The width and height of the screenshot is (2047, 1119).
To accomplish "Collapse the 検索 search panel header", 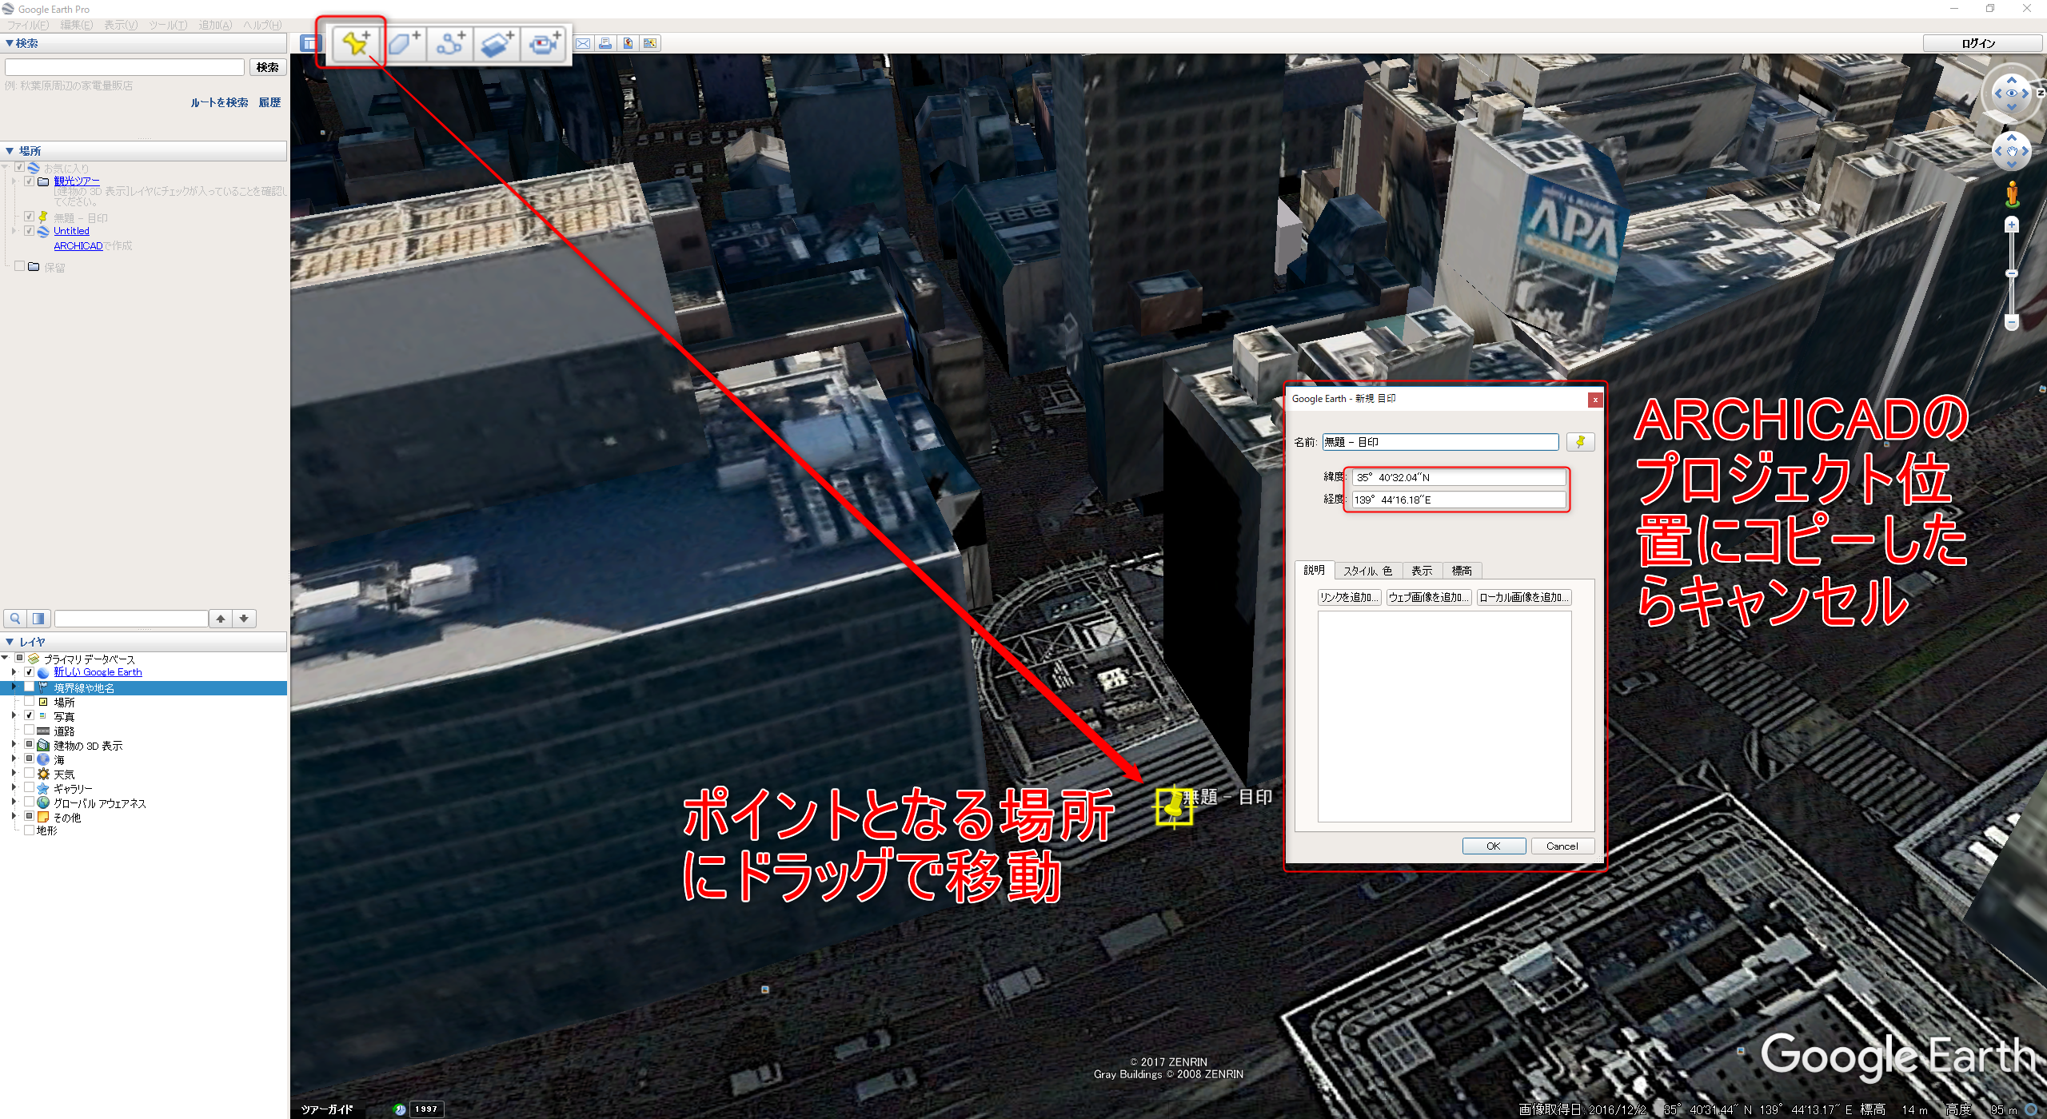I will tap(145, 43).
